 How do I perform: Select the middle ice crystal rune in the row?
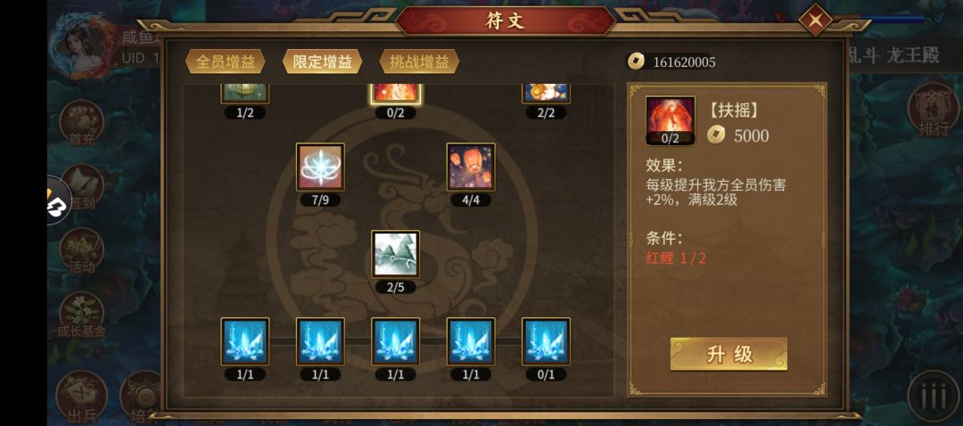(396, 341)
